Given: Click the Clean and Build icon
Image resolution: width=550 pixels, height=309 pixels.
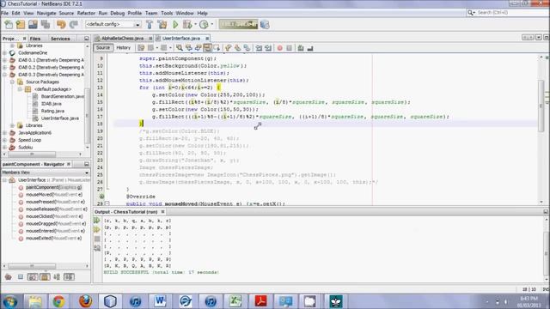Looking at the screenshot, I should (x=162, y=25).
